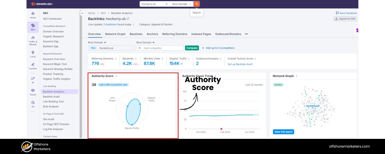Clear the hockerty.uk search input with the X
The height and width of the screenshot is (154, 385).
pos(166,4)
